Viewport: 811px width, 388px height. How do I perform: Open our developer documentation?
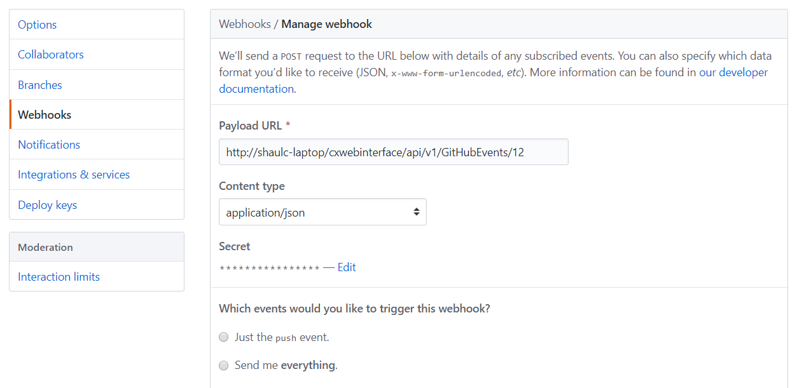(x=733, y=72)
